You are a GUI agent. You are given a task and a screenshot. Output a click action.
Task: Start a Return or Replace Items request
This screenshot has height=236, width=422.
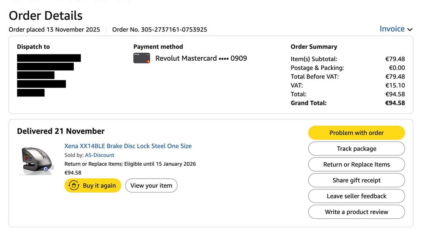[x=356, y=164]
